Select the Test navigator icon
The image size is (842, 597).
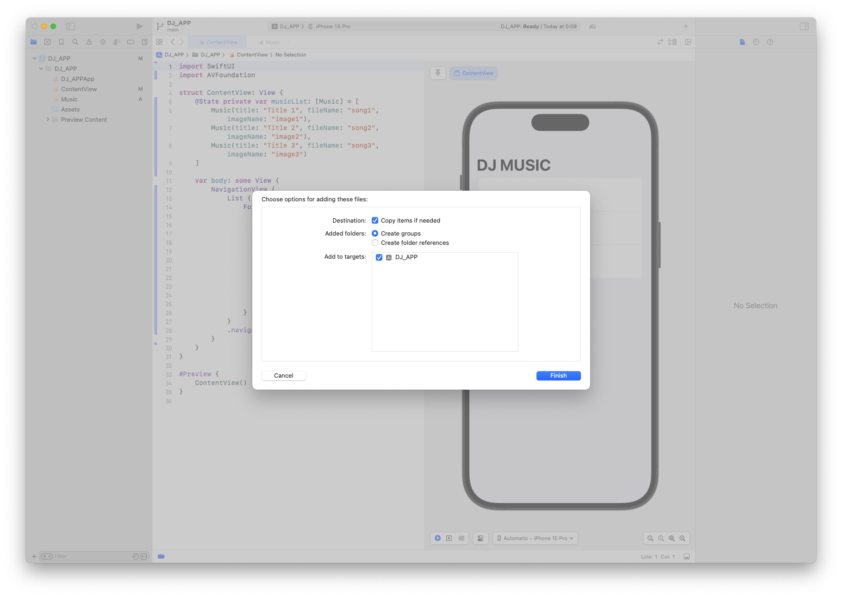(103, 42)
